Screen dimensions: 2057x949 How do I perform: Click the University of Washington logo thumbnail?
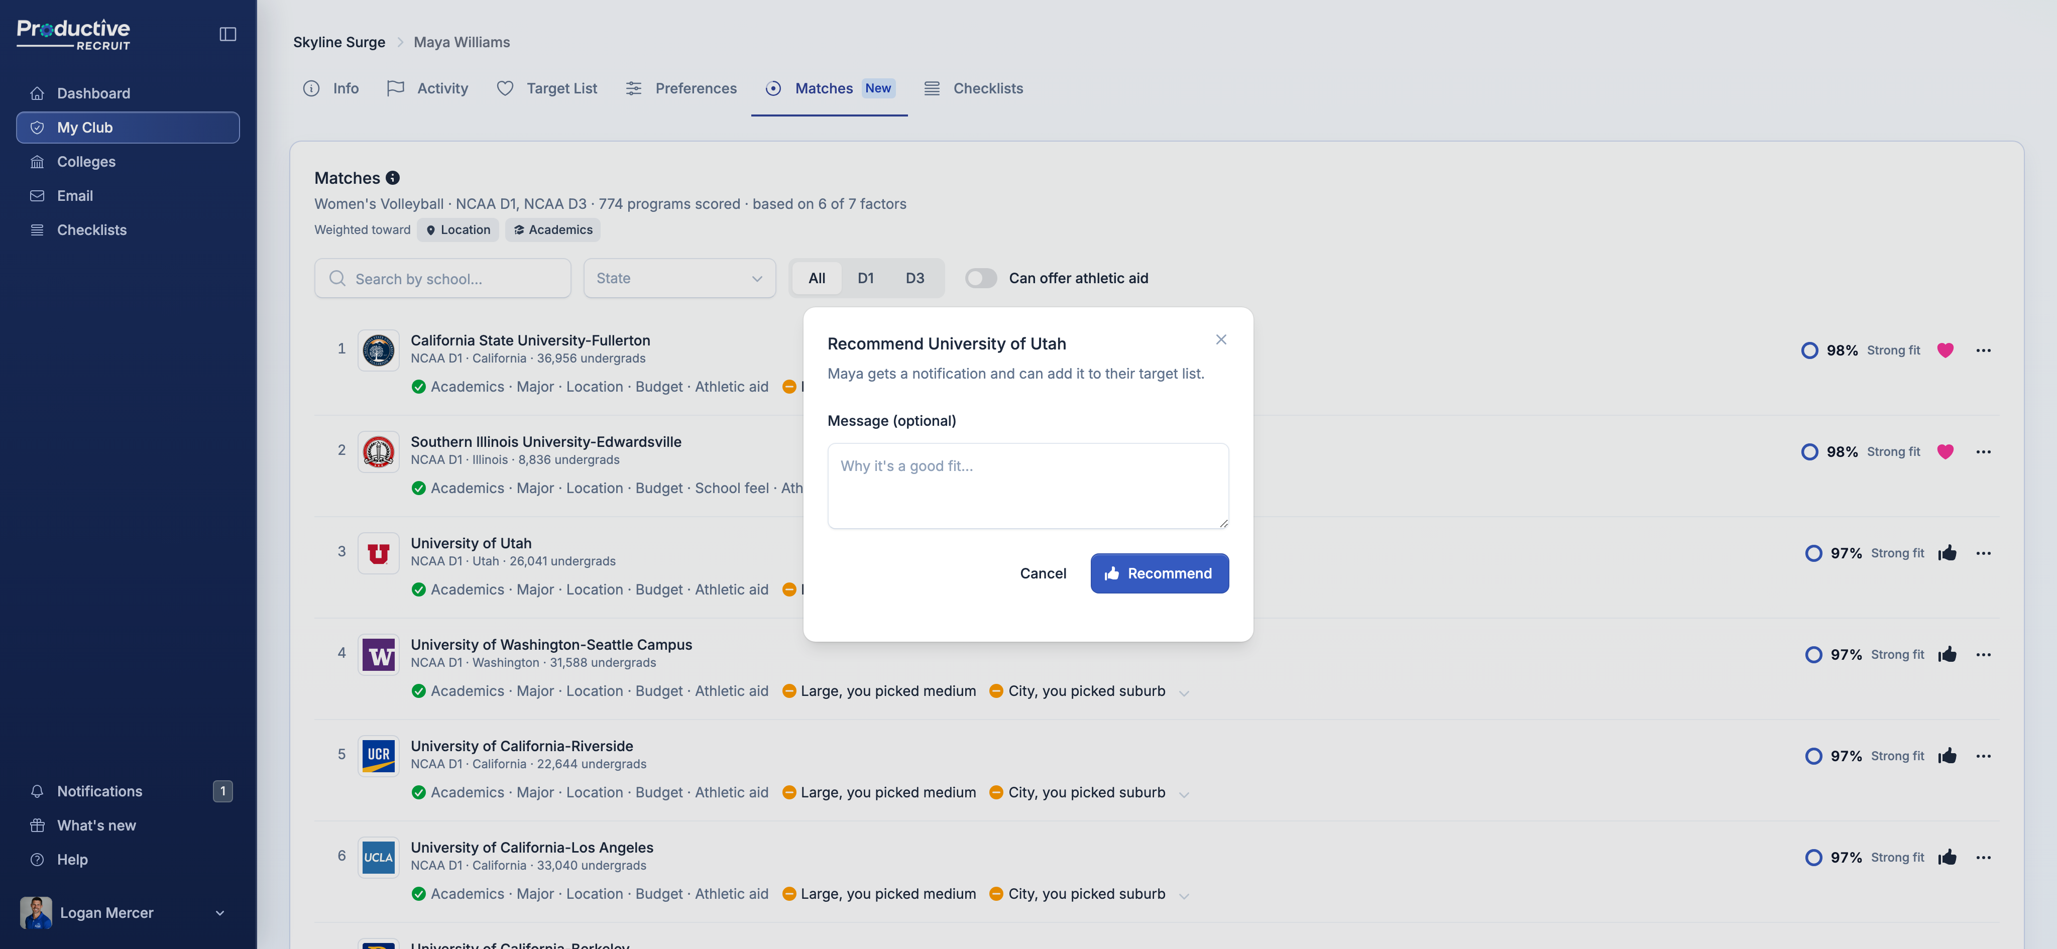379,655
